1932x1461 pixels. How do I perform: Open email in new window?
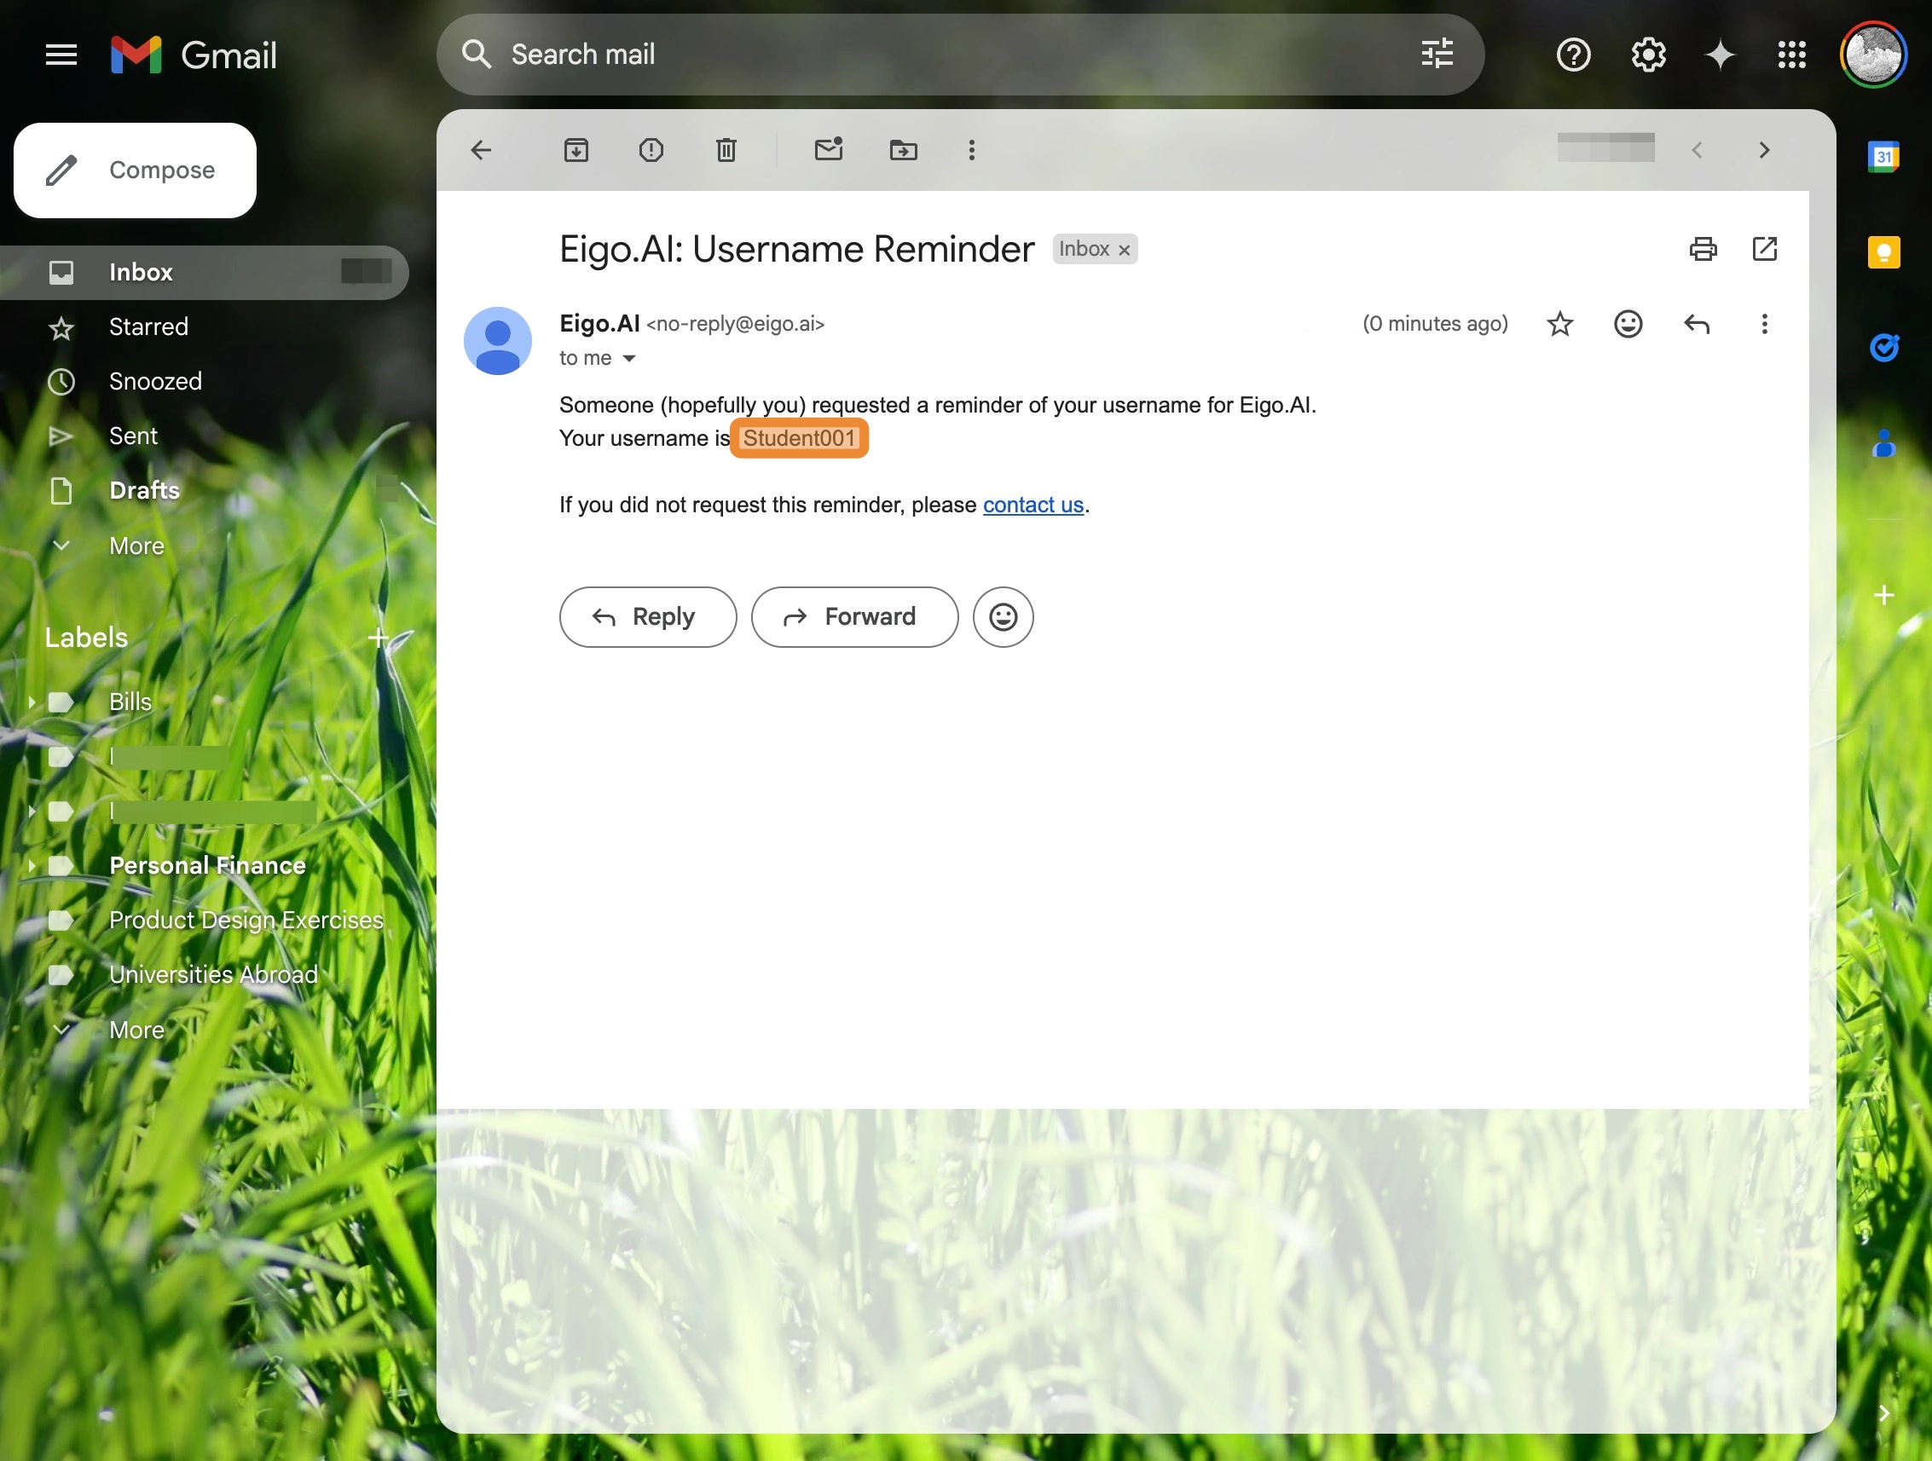[1764, 249]
